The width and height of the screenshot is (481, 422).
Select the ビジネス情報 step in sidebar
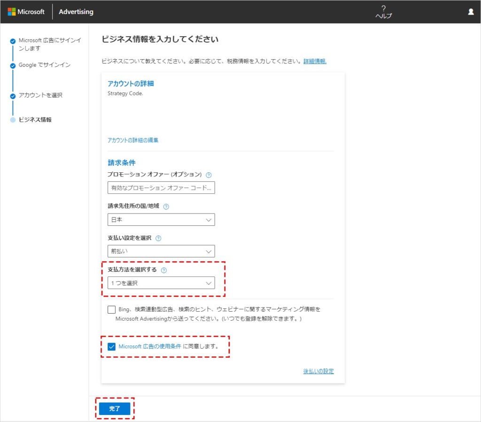pos(35,120)
